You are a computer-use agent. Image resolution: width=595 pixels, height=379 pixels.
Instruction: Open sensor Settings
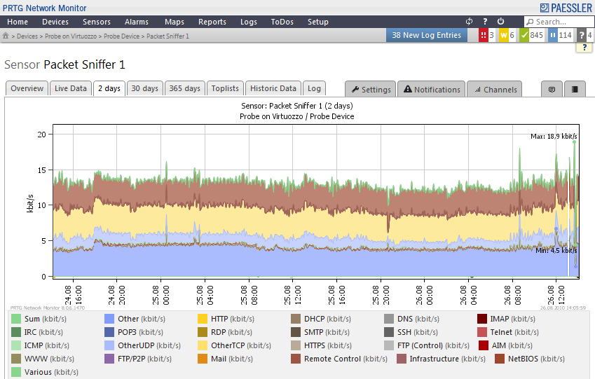tap(370, 90)
